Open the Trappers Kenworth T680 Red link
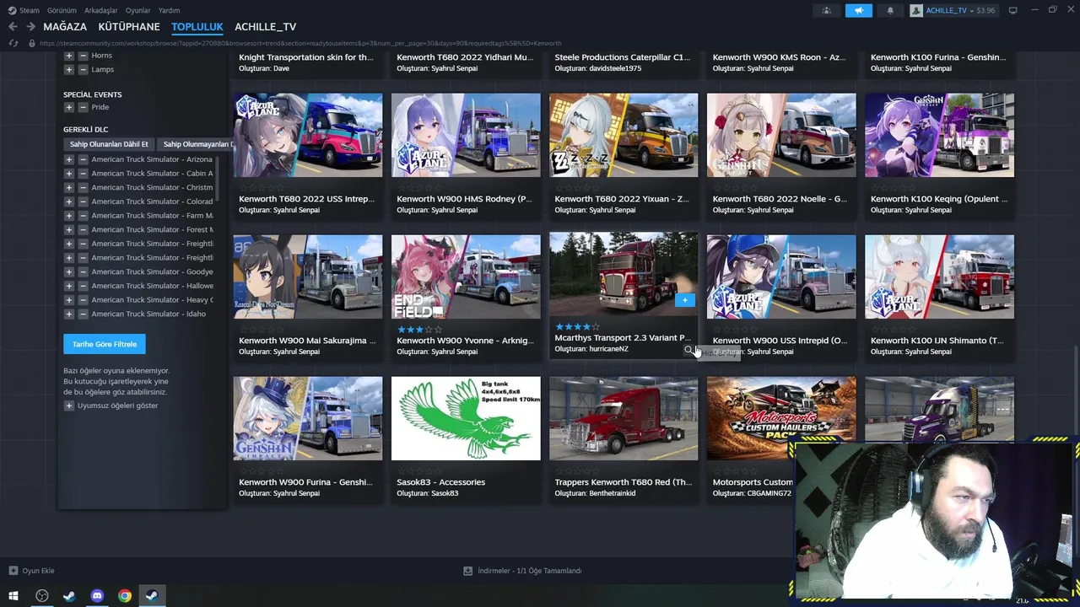This screenshot has height=607, width=1080. tap(623, 482)
